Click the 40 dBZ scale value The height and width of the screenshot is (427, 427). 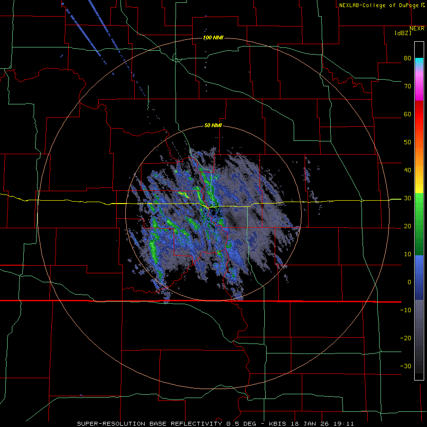coord(408,170)
